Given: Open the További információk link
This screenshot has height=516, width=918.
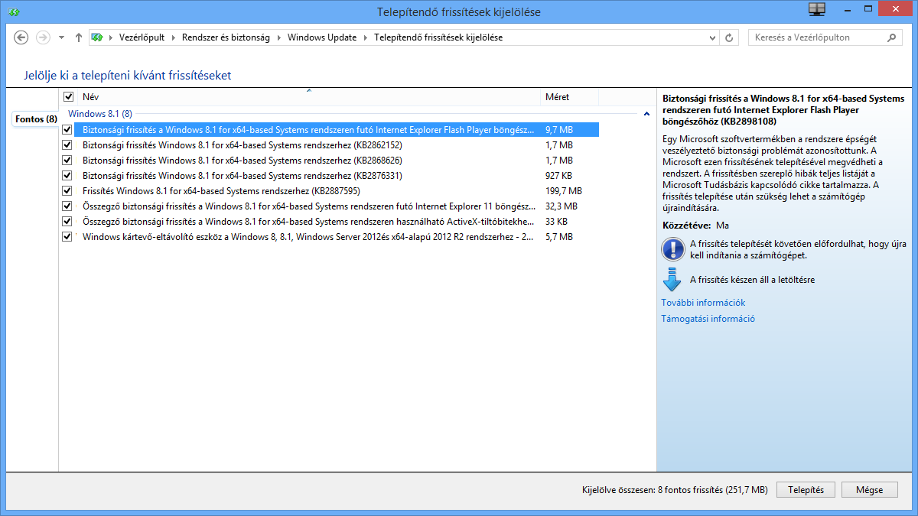Looking at the screenshot, I should coord(703,303).
